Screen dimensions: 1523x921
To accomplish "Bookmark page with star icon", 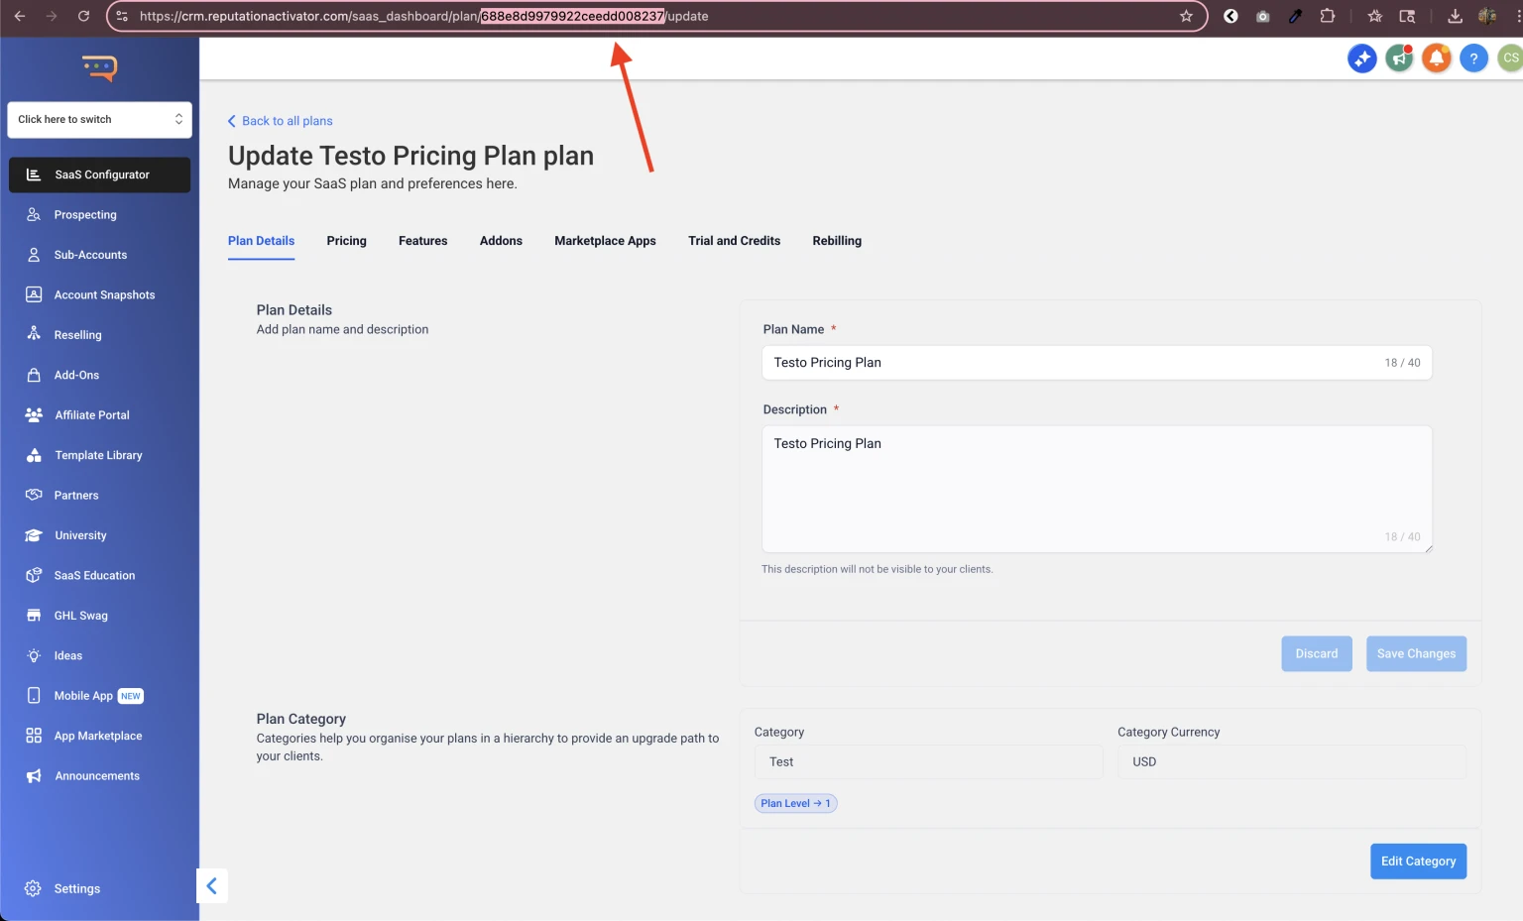I will (1186, 16).
